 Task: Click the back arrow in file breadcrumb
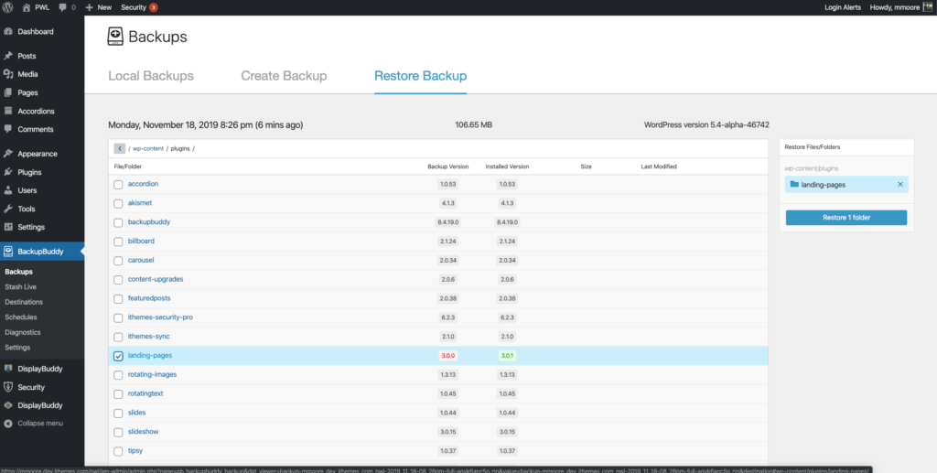pos(120,148)
